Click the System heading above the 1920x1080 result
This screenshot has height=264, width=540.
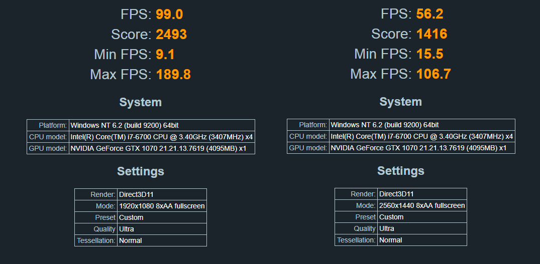click(141, 102)
